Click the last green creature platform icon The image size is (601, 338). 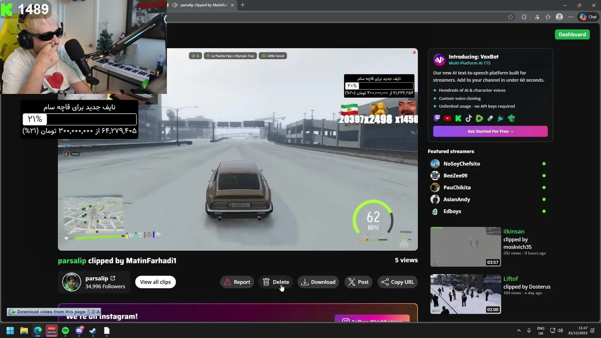(511, 118)
